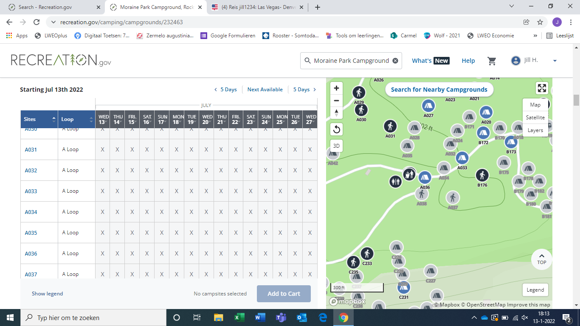Zoom out on the campground map
The image size is (580, 326).
click(336, 101)
